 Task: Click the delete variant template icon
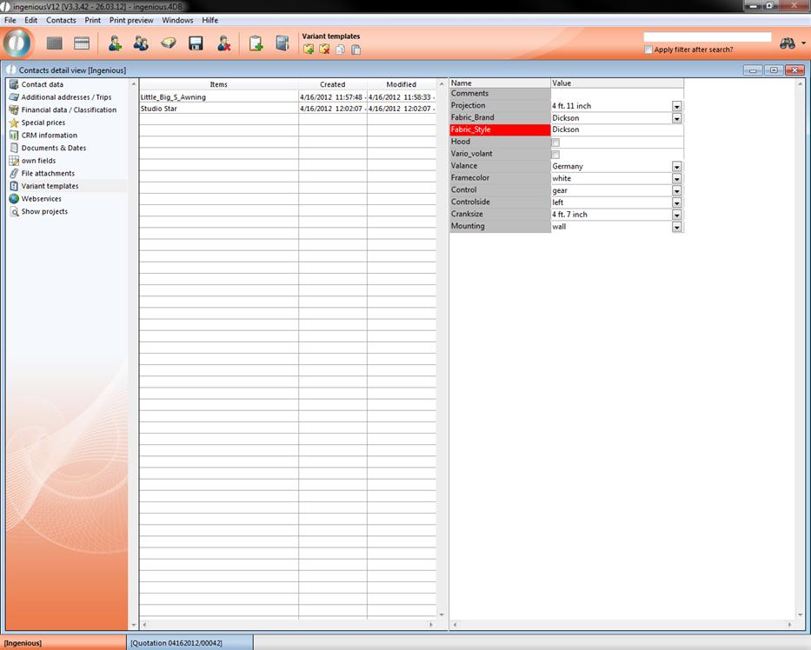(x=324, y=50)
